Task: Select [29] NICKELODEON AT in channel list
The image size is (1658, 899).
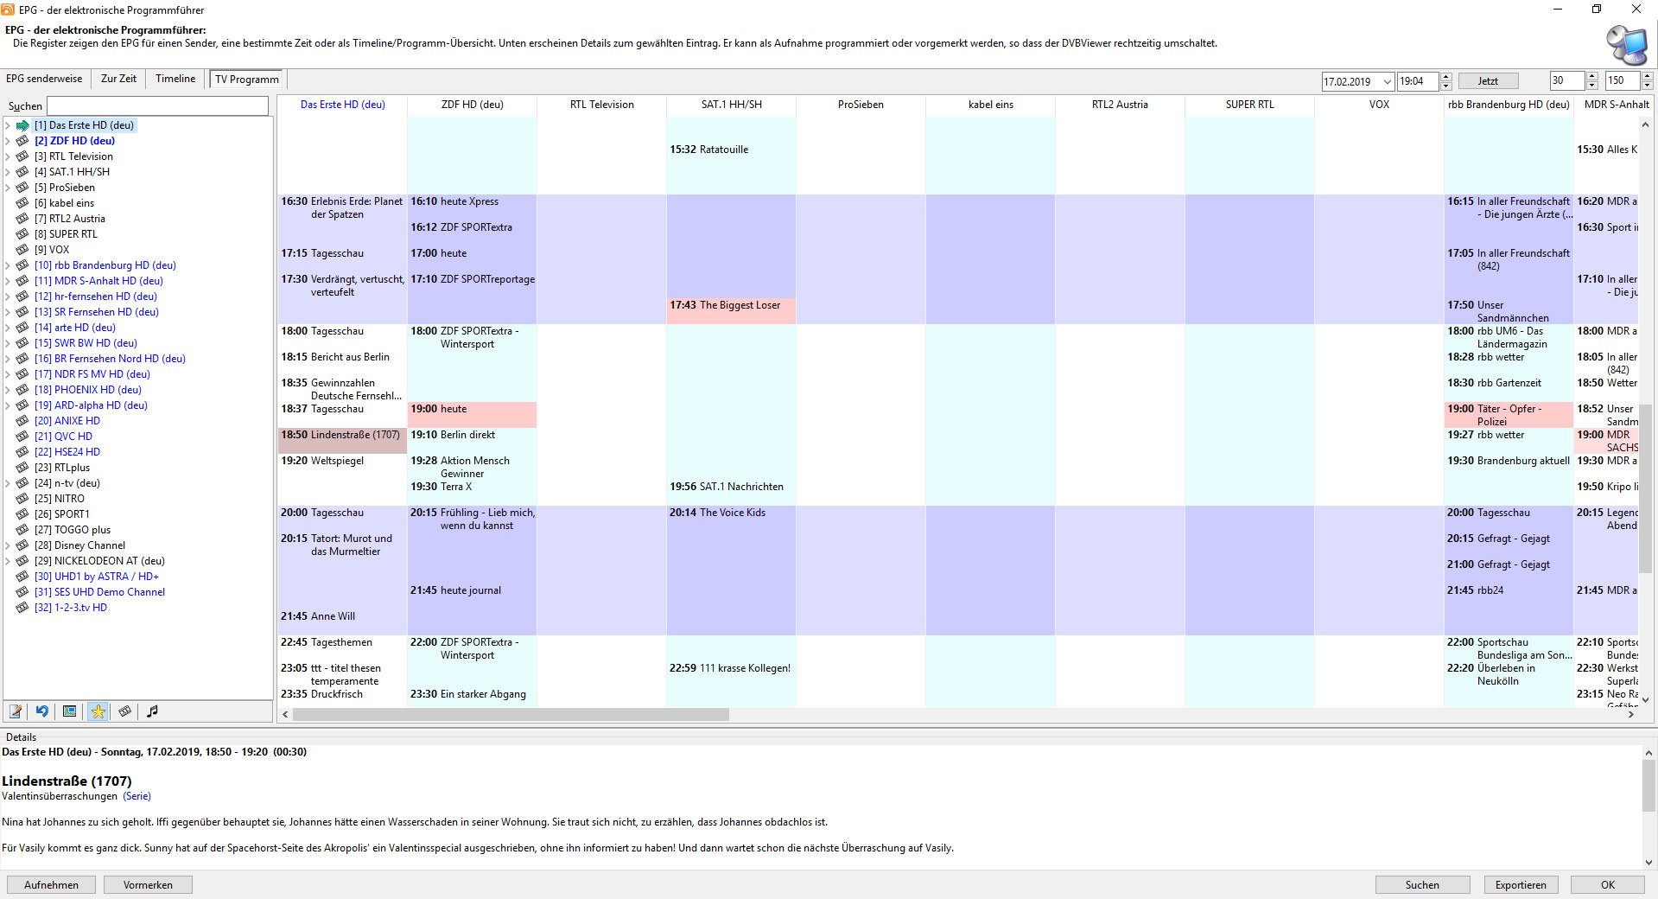Action: pos(99,561)
